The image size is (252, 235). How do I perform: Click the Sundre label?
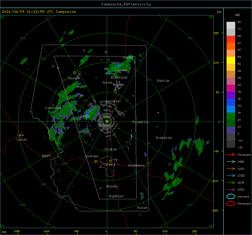tap(85, 116)
